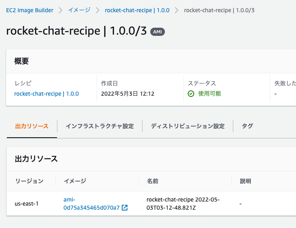The height and width of the screenshot is (228, 296).
Task: Select name cell rocket-chat-recipe 2022-05-03T03-12-48.821Z
Action: click(x=183, y=204)
